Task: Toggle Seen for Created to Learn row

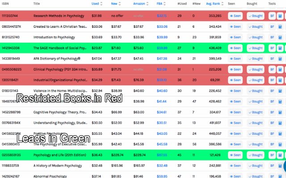Action: pyautogui.click(x=235, y=27)
